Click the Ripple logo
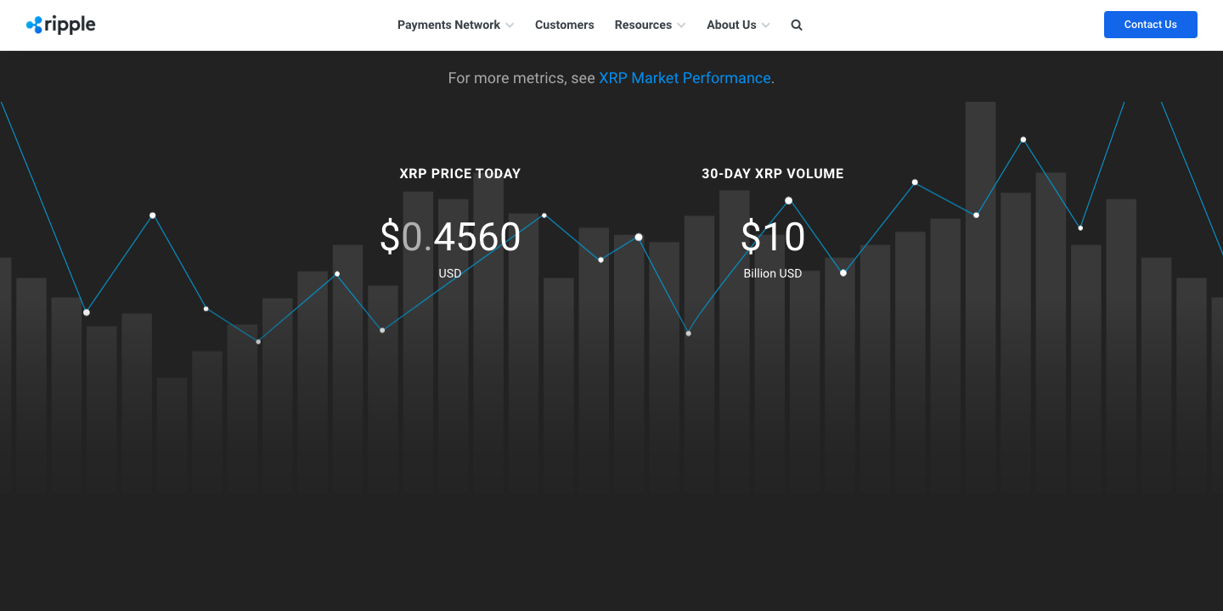Screen dimensions: 1223x611 click(x=60, y=25)
